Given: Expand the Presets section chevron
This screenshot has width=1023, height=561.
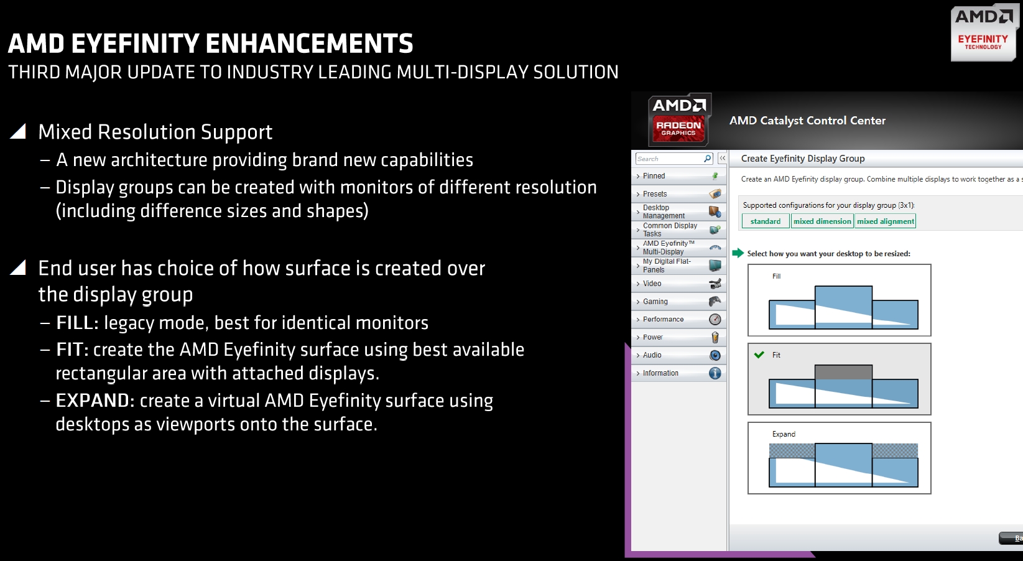Looking at the screenshot, I should click(638, 195).
